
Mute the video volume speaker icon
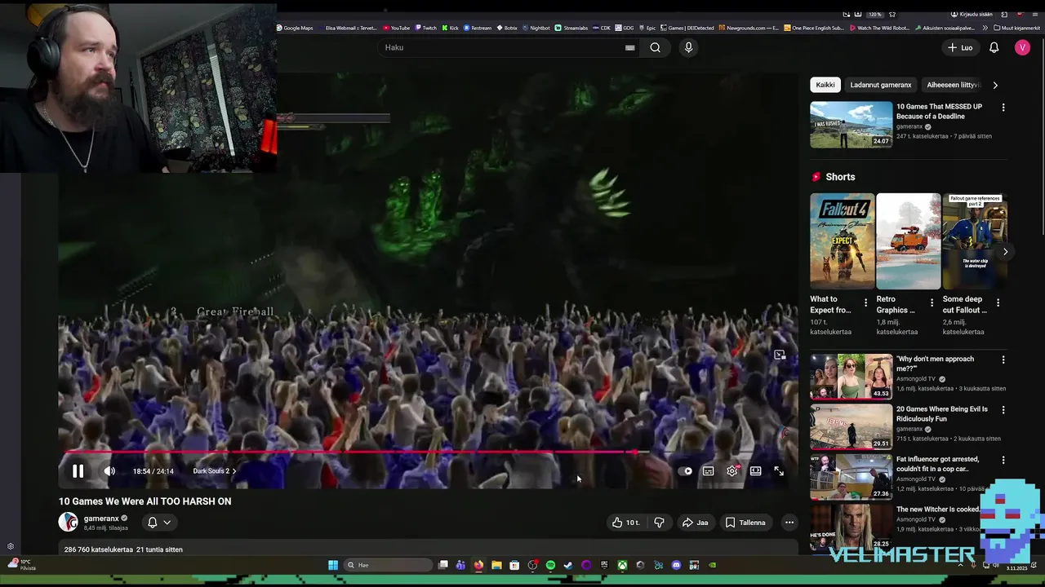click(109, 471)
